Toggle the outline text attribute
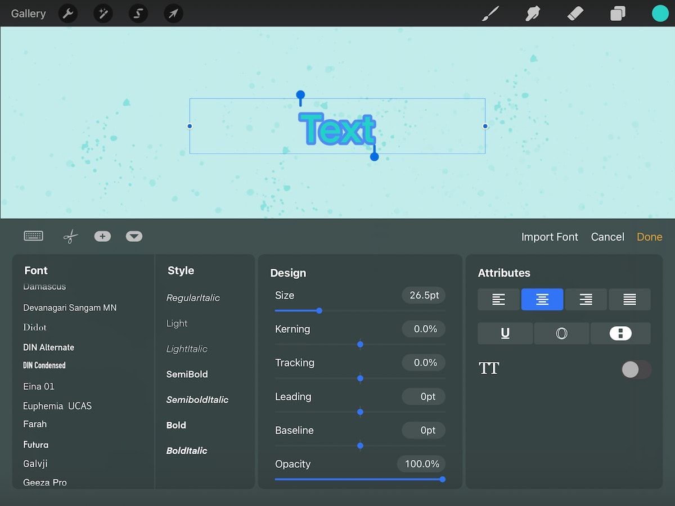Image resolution: width=675 pixels, height=506 pixels. tap(561, 333)
